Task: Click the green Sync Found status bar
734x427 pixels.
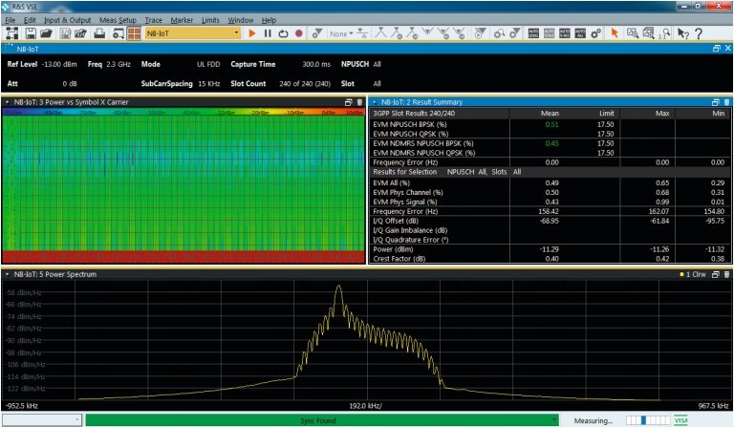Action: click(322, 420)
